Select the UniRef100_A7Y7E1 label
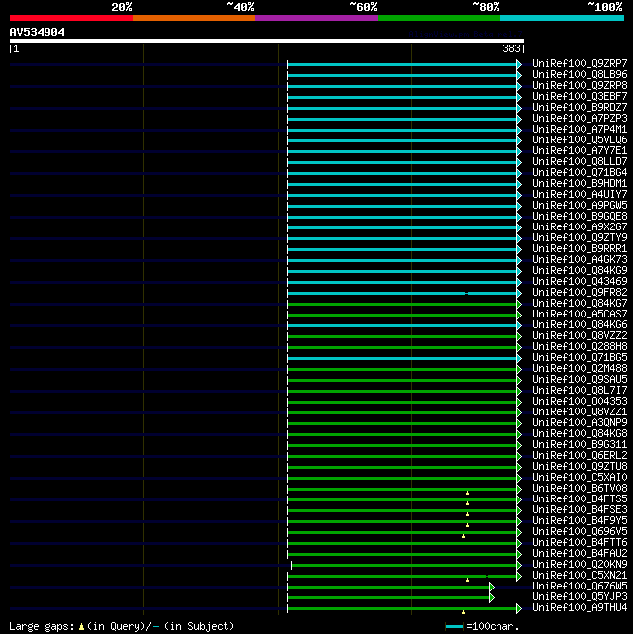 pyautogui.click(x=580, y=150)
